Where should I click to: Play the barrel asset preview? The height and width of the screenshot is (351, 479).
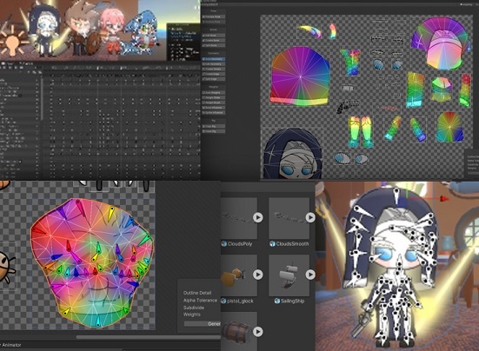coord(258,332)
